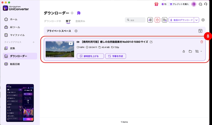
Task: Open the chat message icon
Action: 200,4
